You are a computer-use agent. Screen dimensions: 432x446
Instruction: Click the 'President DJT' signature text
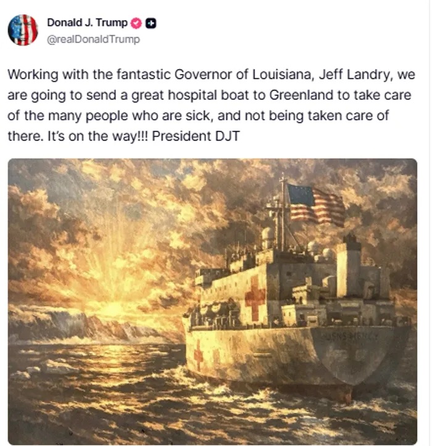point(196,136)
